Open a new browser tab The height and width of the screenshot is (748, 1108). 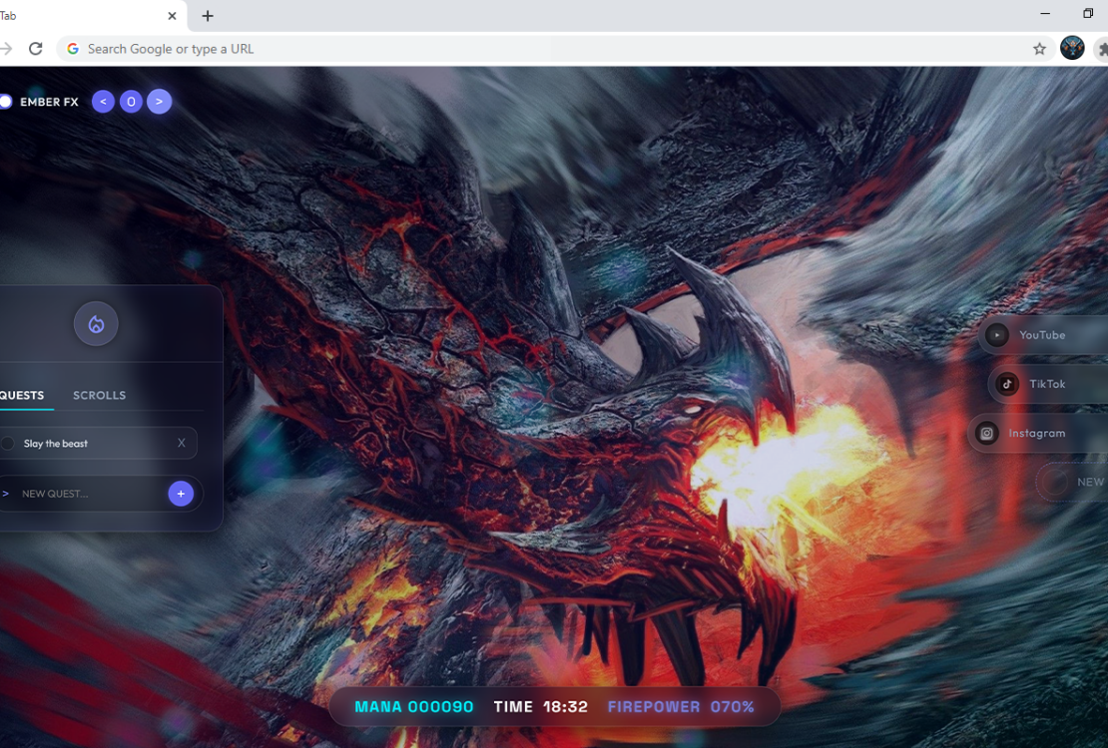tap(208, 16)
